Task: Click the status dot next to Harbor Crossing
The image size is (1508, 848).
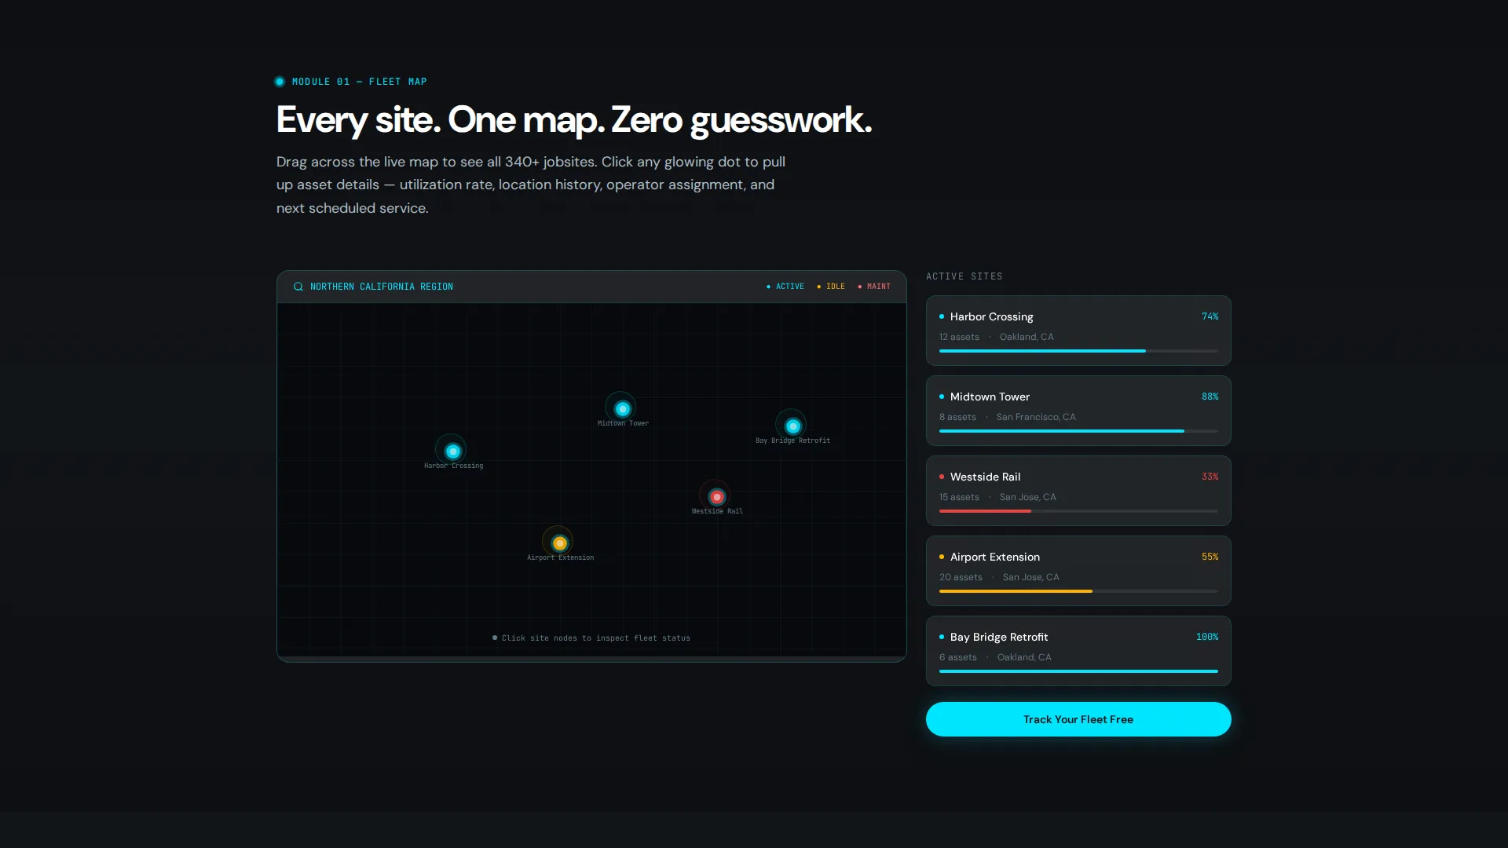Action: click(942, 316)
